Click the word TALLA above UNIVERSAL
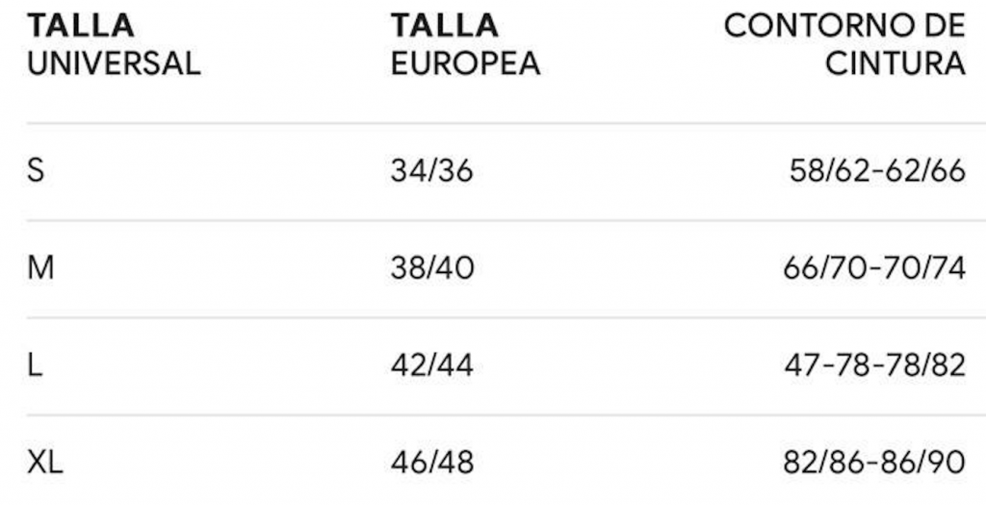The height and width of the screenshot is (505, 986). (x=81, y=26)
